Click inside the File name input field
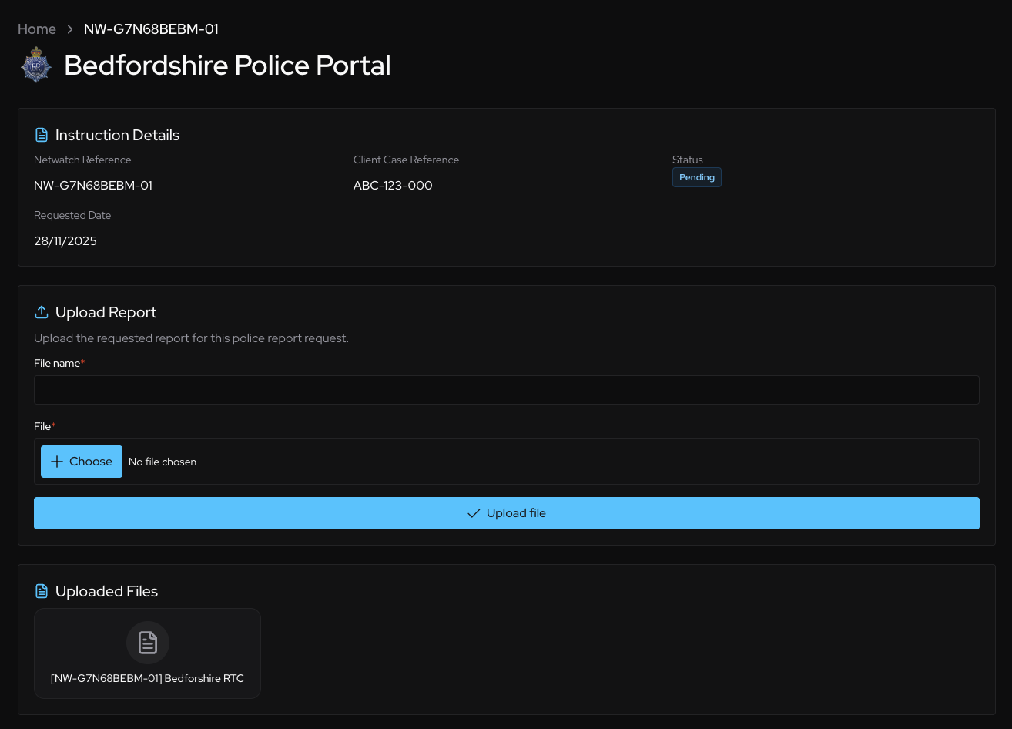1012x729 pixels. click(x=506, y=389)
